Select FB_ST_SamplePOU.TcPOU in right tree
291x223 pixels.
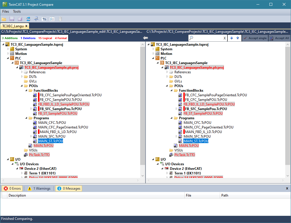point(203,113)
